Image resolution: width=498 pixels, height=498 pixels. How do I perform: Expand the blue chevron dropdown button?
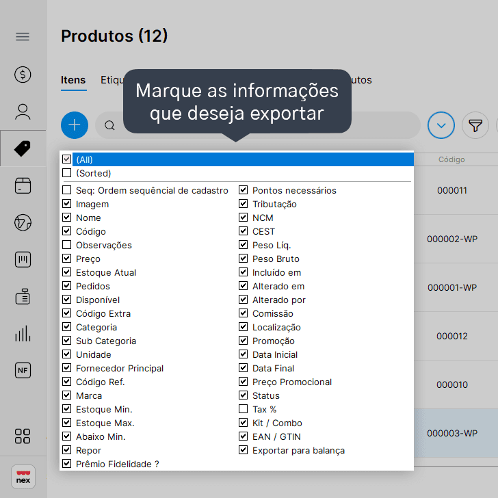441,125
